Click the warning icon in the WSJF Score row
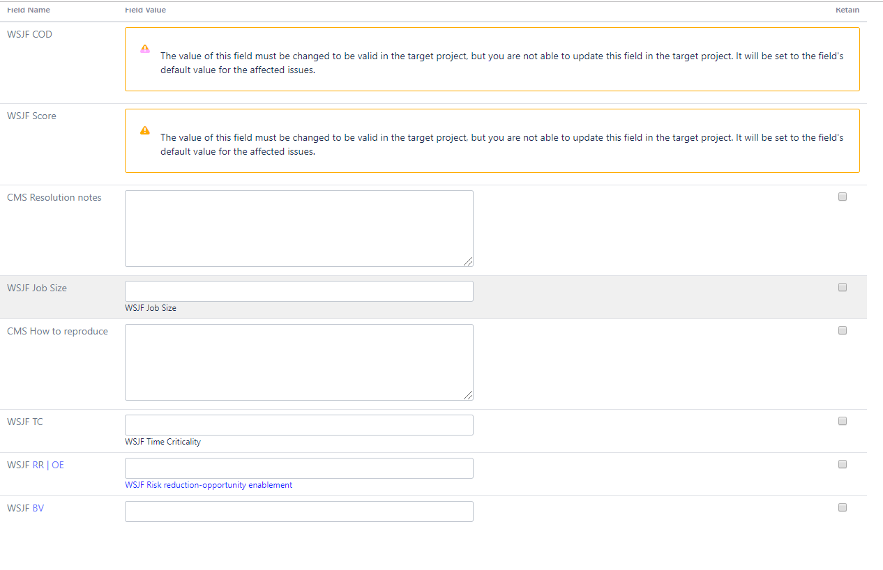Viewport: 883px width, 570px height. pos(144,130)
